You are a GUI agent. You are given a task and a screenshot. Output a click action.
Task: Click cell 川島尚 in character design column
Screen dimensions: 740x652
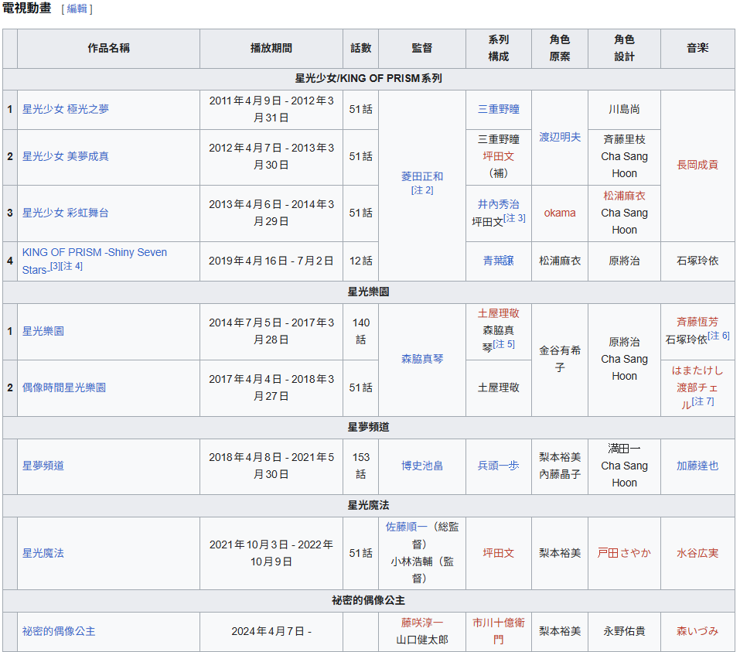click(624, 110)
